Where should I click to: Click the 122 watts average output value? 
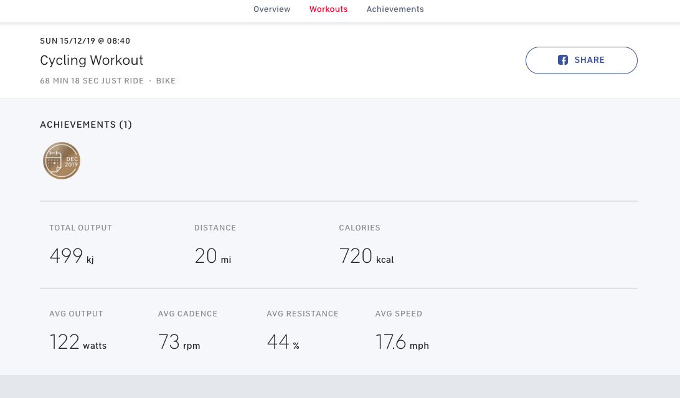78,343
